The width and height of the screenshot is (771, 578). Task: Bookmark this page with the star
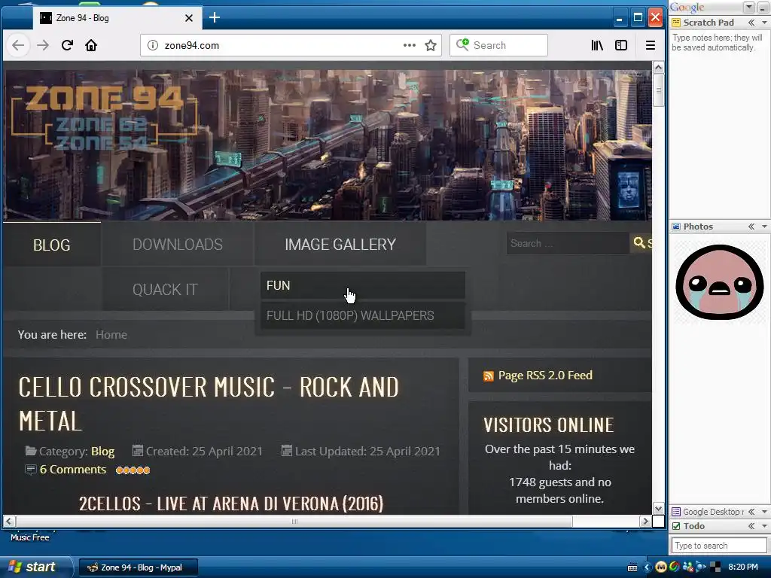coord(431,45)
